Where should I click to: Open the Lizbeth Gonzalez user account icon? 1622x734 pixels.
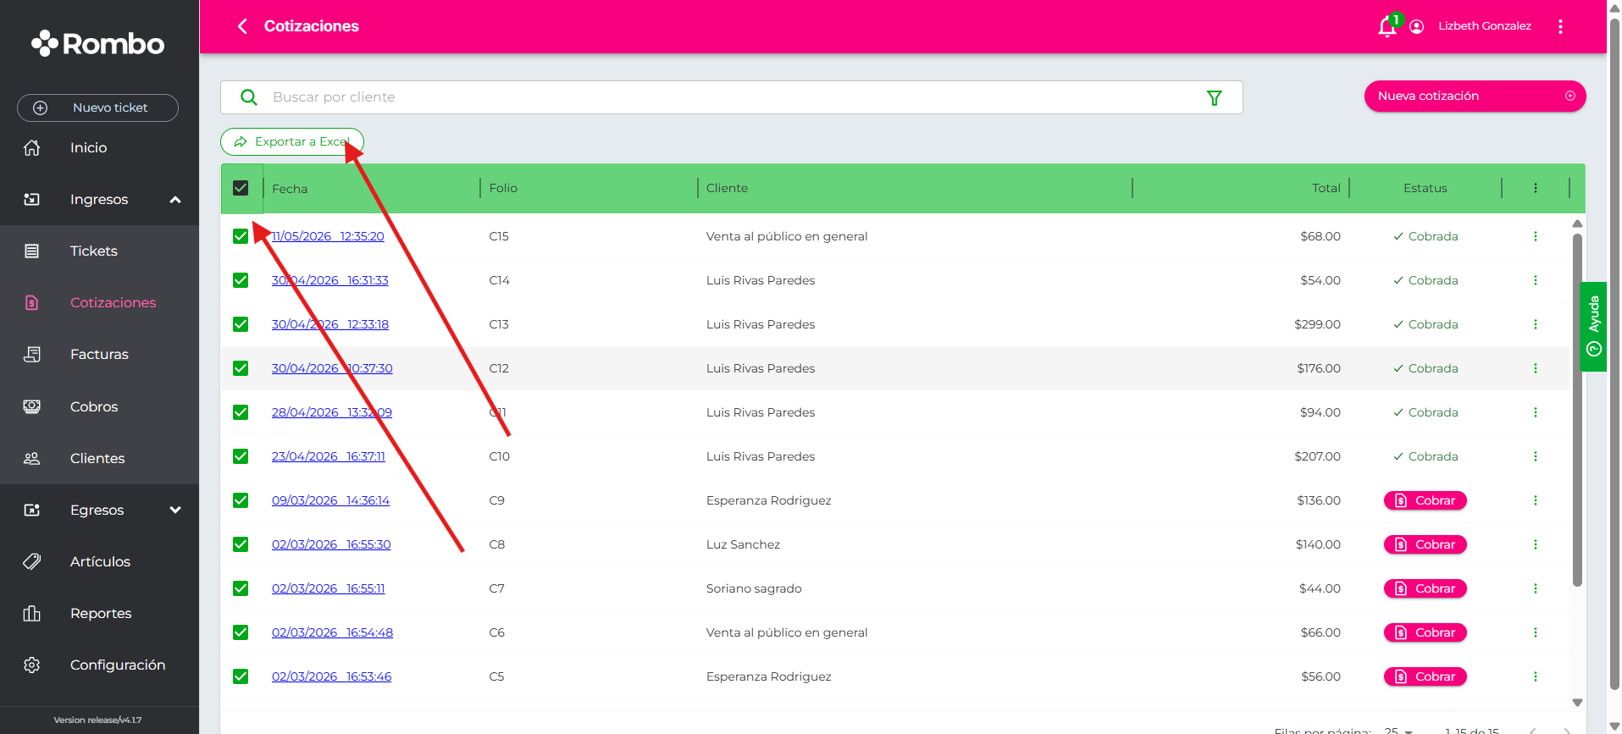(x=1416, y=26)
